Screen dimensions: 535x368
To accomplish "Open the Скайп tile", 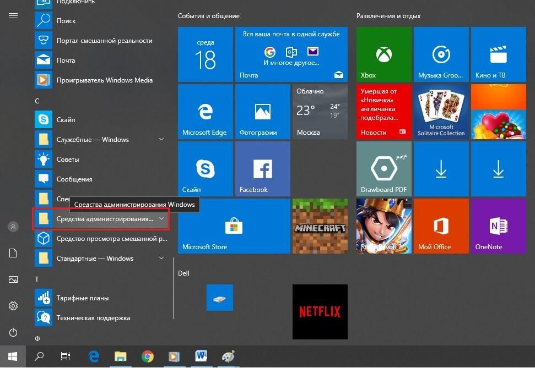I will (206, 169).
